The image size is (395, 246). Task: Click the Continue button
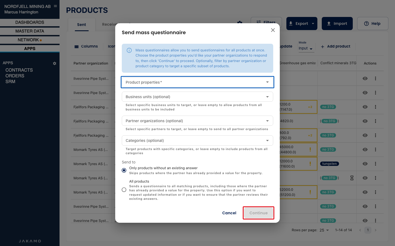258,213
